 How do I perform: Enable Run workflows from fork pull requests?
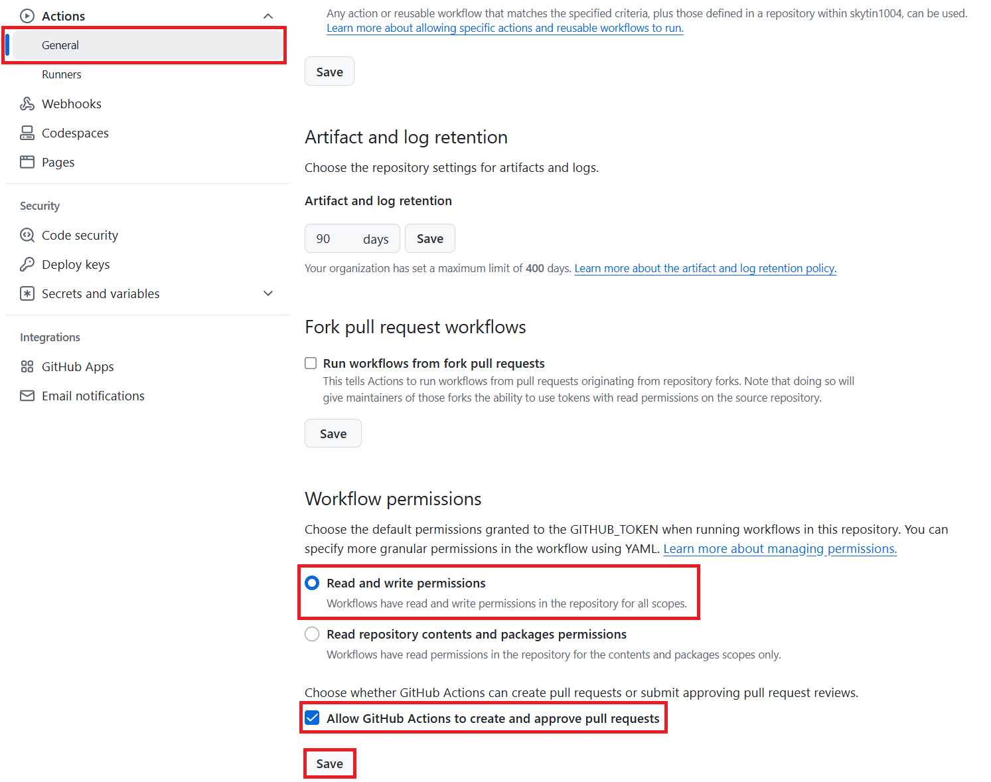click(x=311, y=363)
